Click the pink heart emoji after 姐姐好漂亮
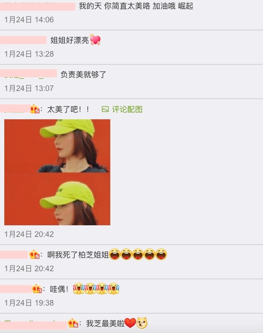263x333 pixels. click(95, 40)
